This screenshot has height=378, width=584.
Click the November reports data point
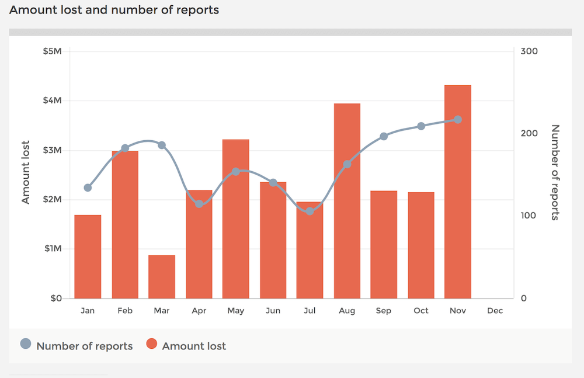[458, 120]
